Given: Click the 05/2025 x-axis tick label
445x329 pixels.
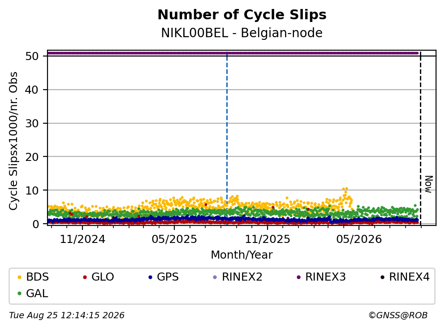Looking at the screenshot, I should click(x=174, y=239).
